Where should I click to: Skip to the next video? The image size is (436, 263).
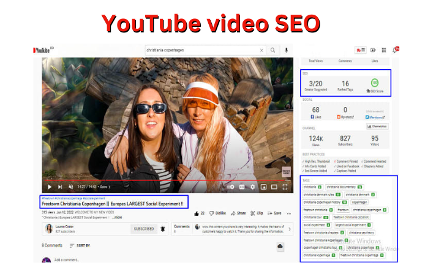tap(60, 187)
